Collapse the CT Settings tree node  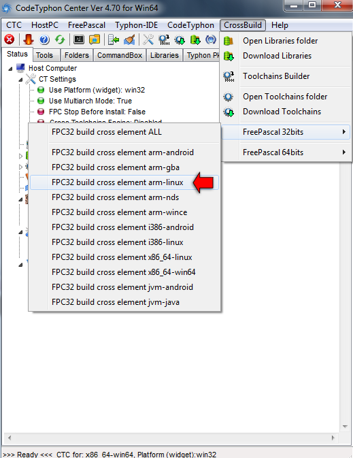pos(20,80)
